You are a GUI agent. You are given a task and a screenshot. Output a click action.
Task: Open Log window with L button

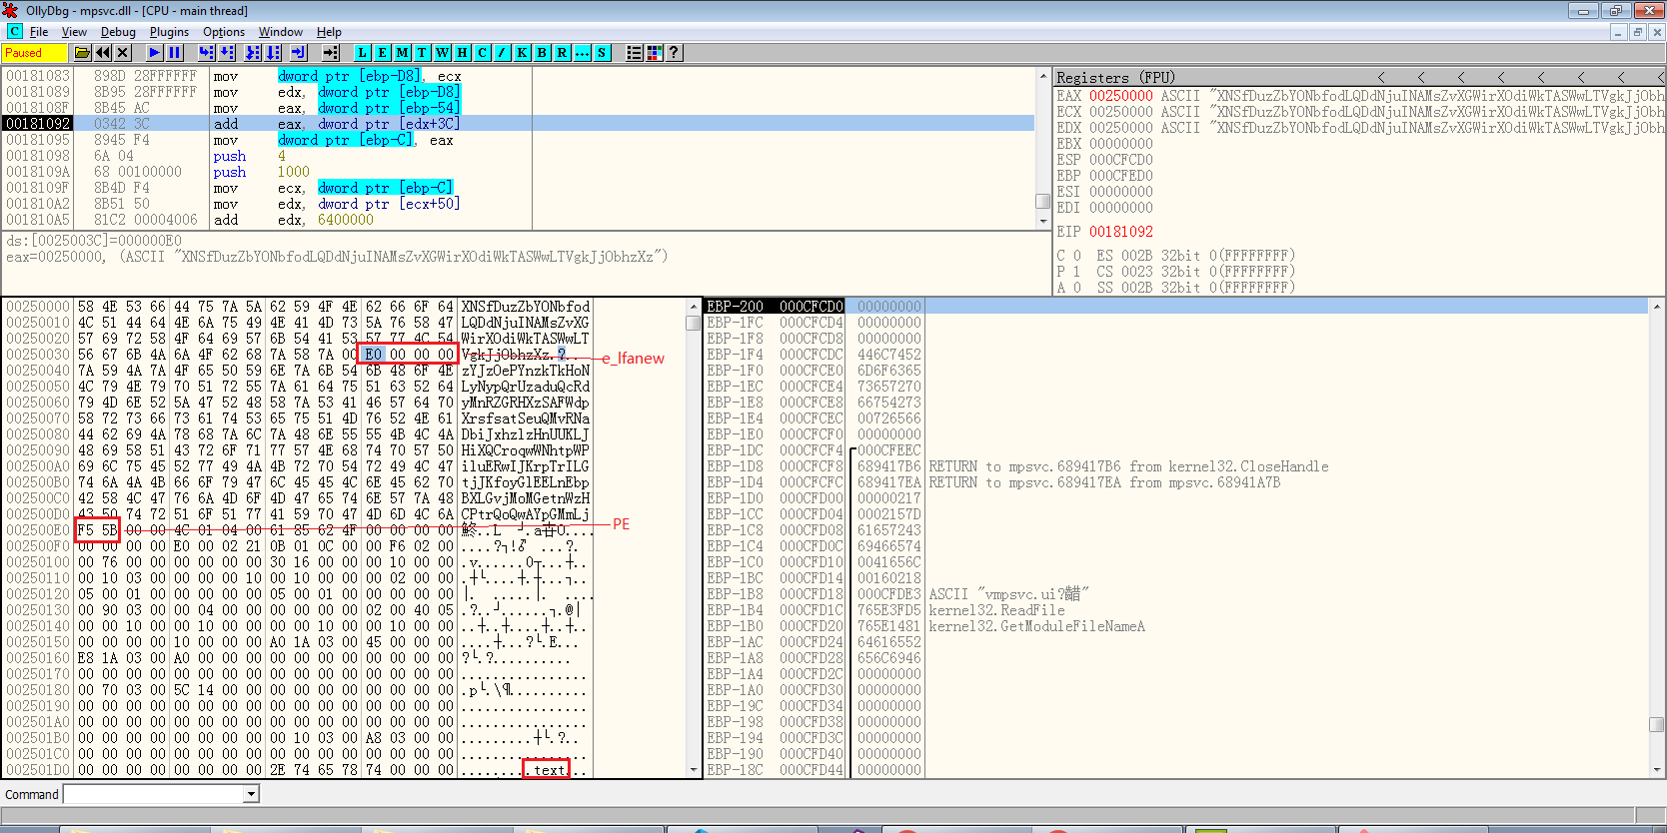[x=362, y=53]
